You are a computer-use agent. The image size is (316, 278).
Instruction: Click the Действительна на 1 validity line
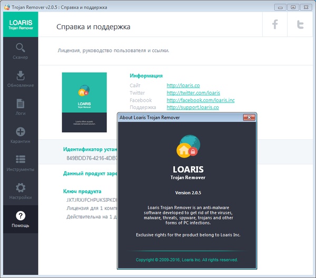coord(92,217)
